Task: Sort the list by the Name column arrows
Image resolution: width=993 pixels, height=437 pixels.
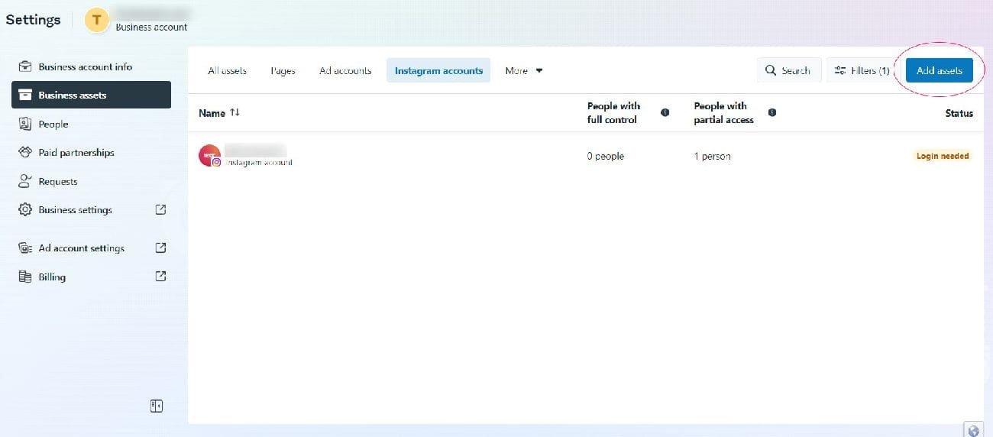Action: point(235,112)
